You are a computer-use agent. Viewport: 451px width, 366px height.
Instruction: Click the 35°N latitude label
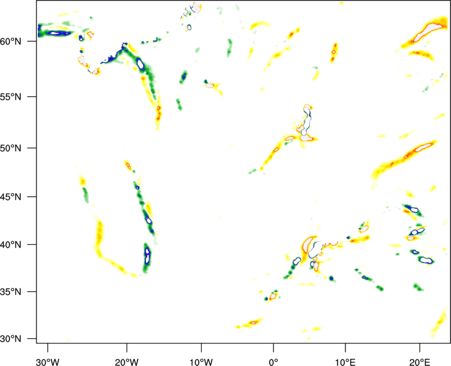click(x=11, y=292)
